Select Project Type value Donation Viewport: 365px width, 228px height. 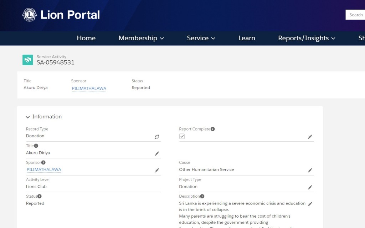(188, 187)
